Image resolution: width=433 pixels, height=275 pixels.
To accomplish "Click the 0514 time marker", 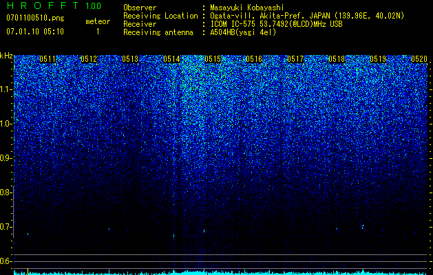I will click(171, 59).
